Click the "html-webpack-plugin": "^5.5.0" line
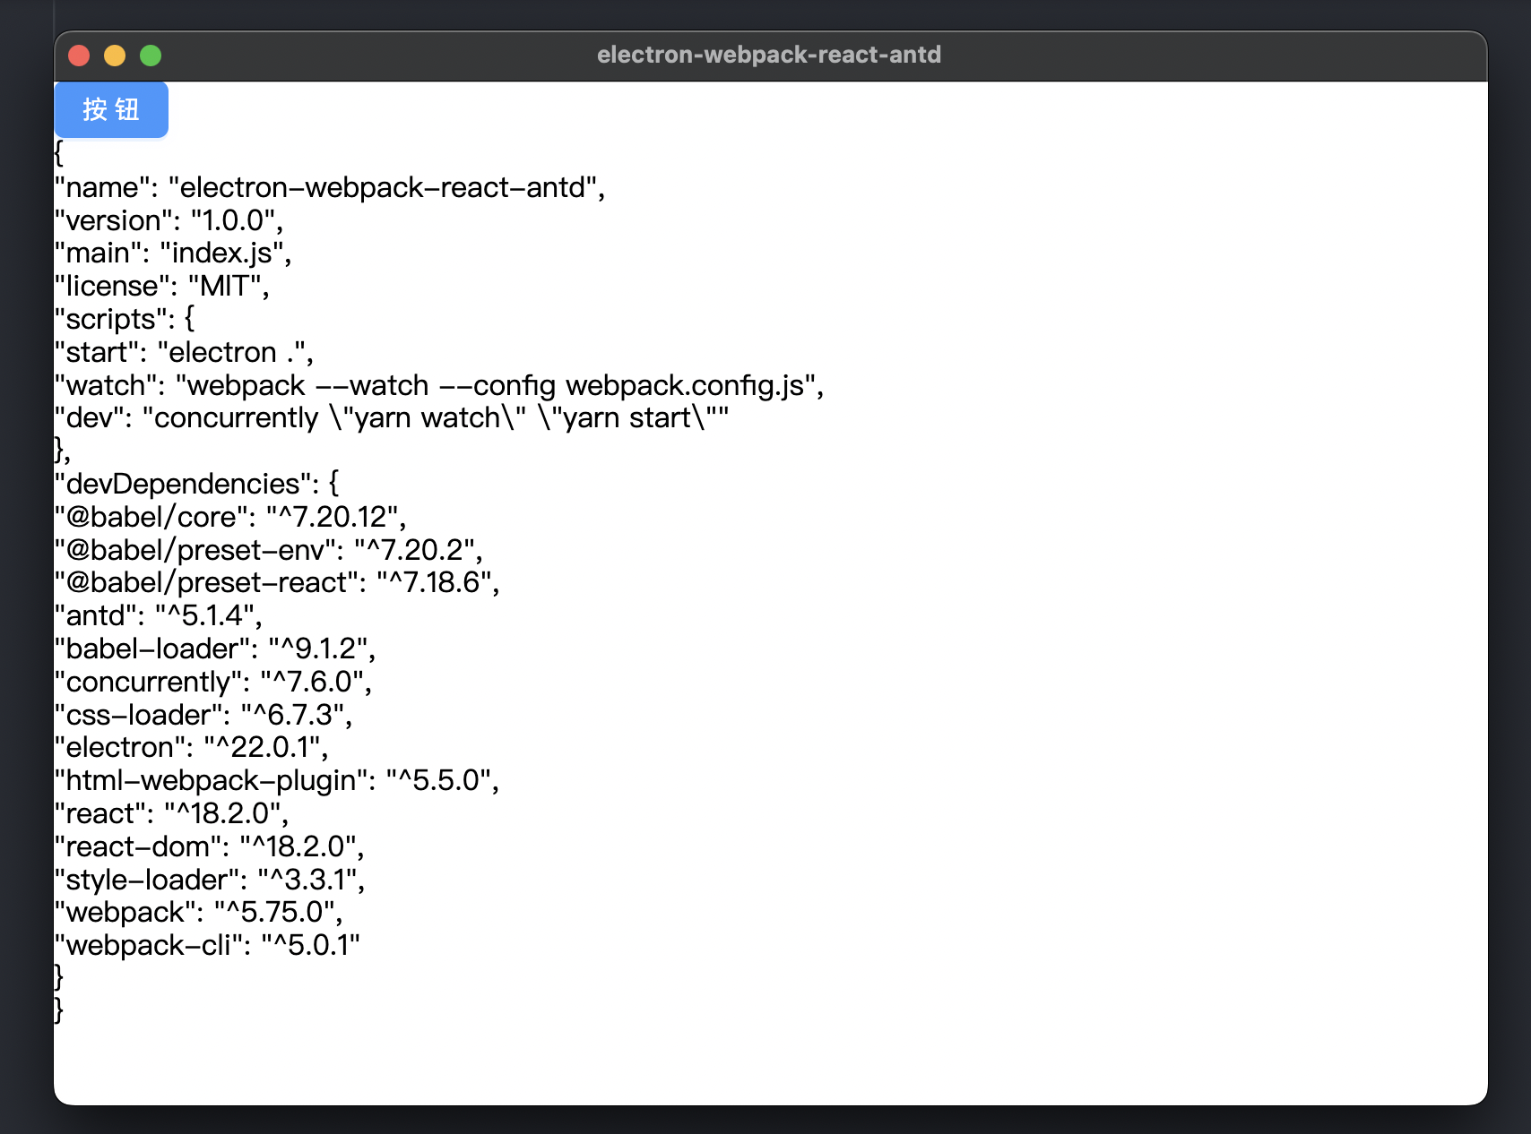Image resolution: width=1531 pixels, height=1134 pixels. pyautogui.click(x=277, y=780)
